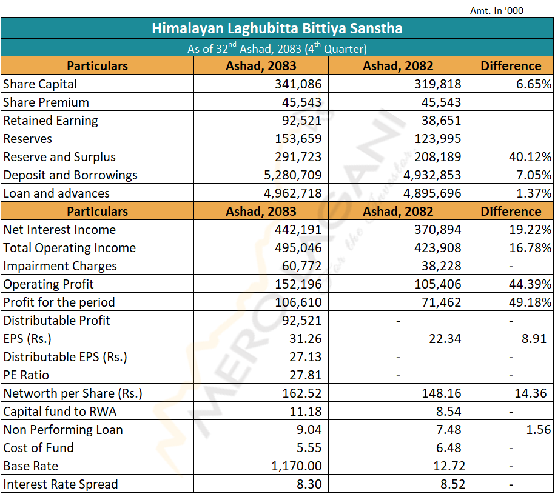This screenshot has height=494, width=555.
Task: Select the Share Capital row label
Action: (x=40, y=84)
